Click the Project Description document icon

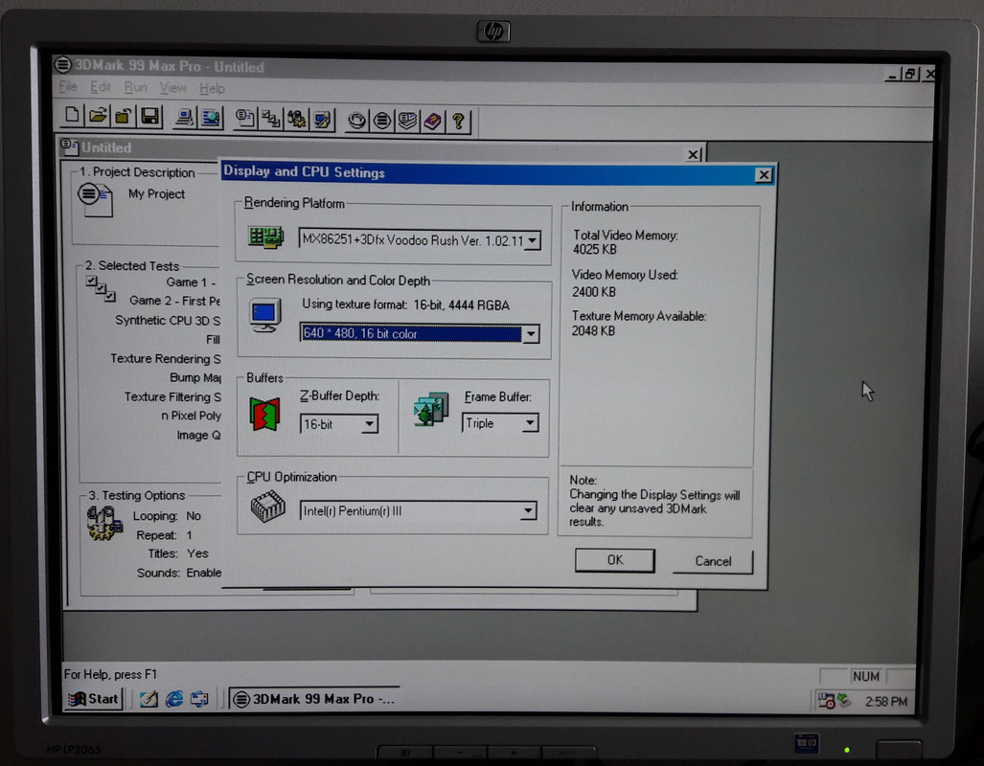96,200
